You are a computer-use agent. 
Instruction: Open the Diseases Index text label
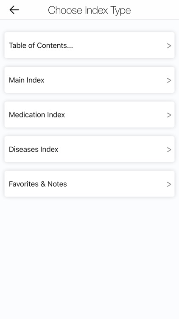(34, 149)
